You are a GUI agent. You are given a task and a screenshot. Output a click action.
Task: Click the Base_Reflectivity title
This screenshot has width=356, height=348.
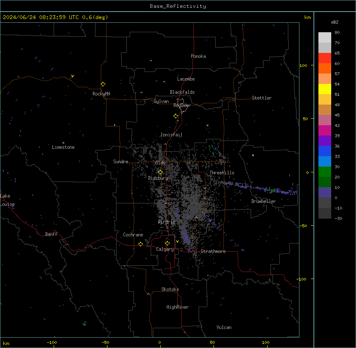178,6
